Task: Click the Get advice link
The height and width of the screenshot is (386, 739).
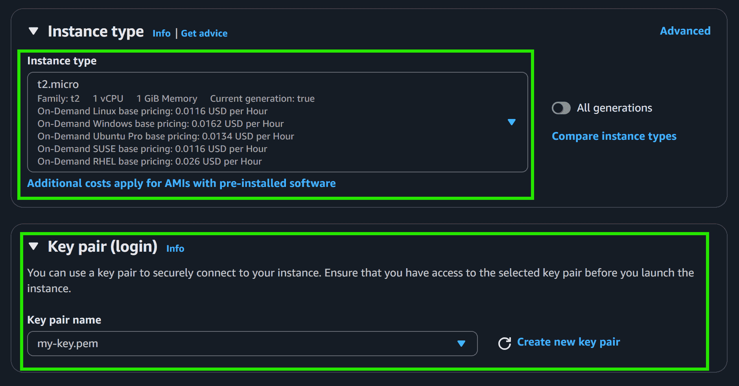Action: click(204, 33)
